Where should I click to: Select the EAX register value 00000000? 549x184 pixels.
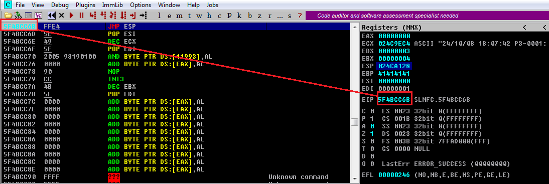tap(394, 36)
